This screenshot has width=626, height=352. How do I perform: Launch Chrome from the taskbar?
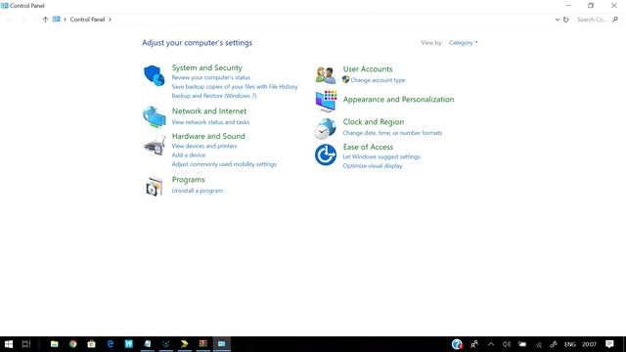72,344
